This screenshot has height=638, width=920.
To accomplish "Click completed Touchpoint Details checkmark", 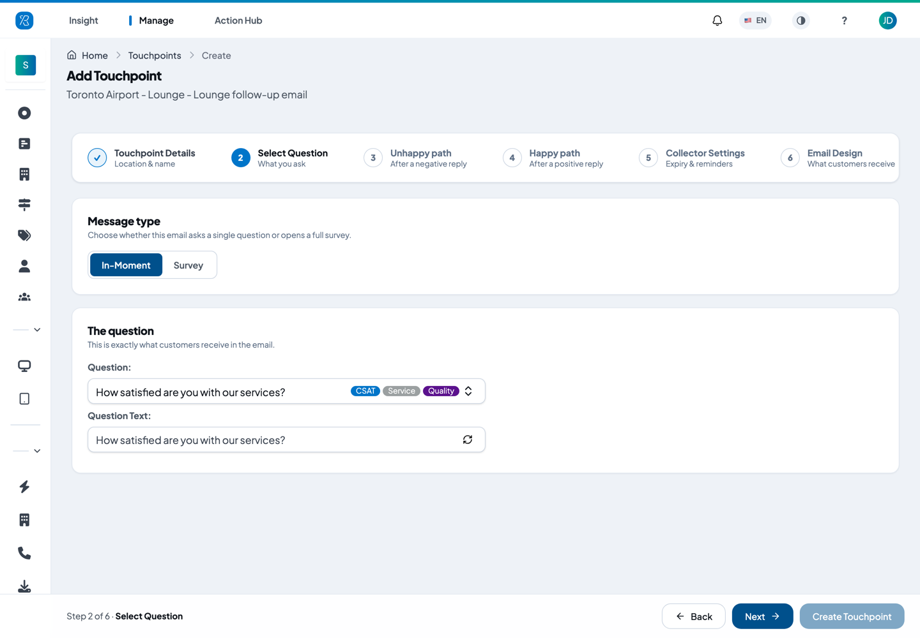I will (97, 158).
